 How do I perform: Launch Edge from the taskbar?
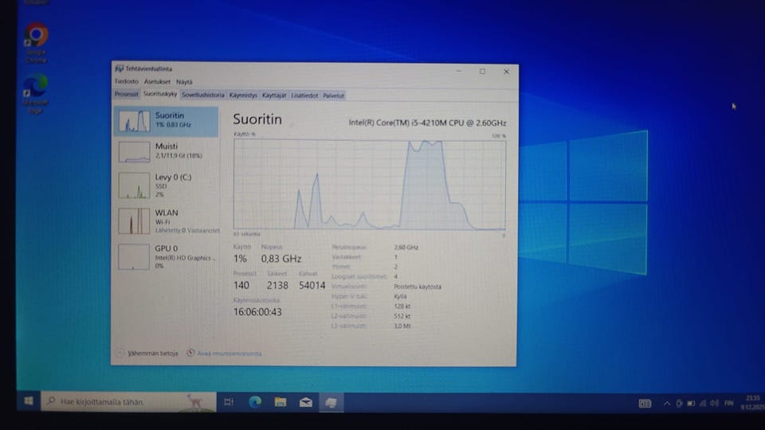255,402
